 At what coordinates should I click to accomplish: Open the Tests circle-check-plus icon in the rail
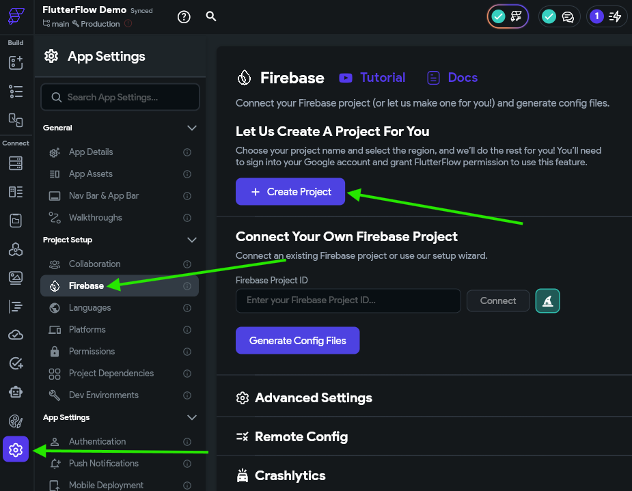[x=16, y=364]
